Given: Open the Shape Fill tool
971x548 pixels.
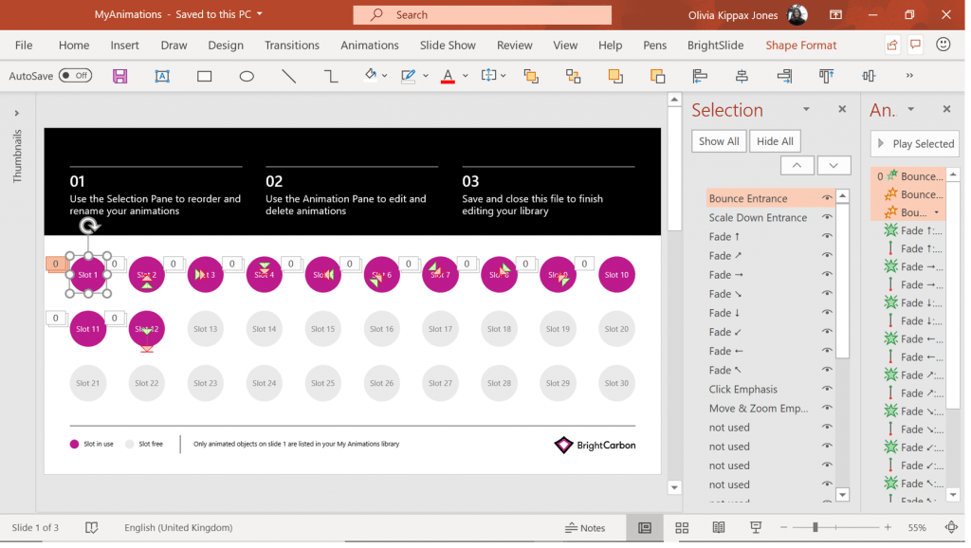Looking at the screenshot, I should click(x=370, y=76).
